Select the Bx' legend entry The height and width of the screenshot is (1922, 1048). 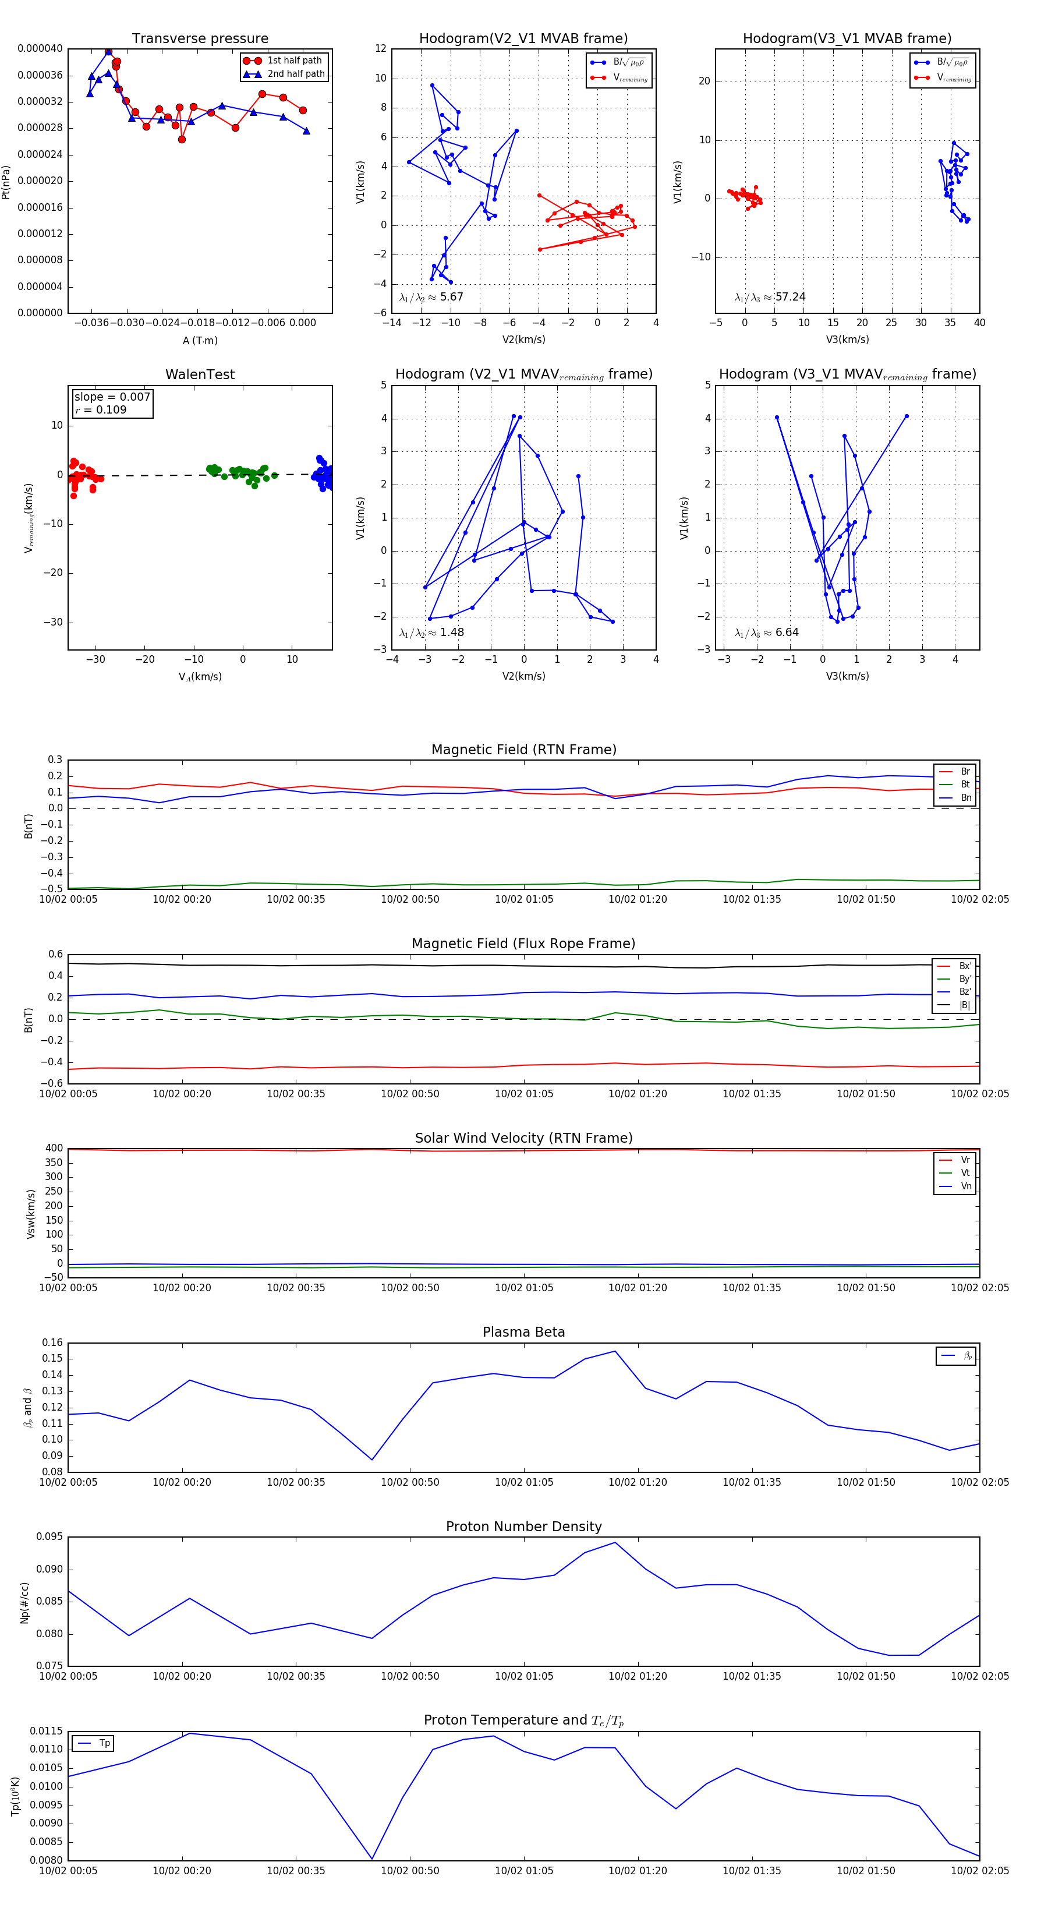point(954,966)
